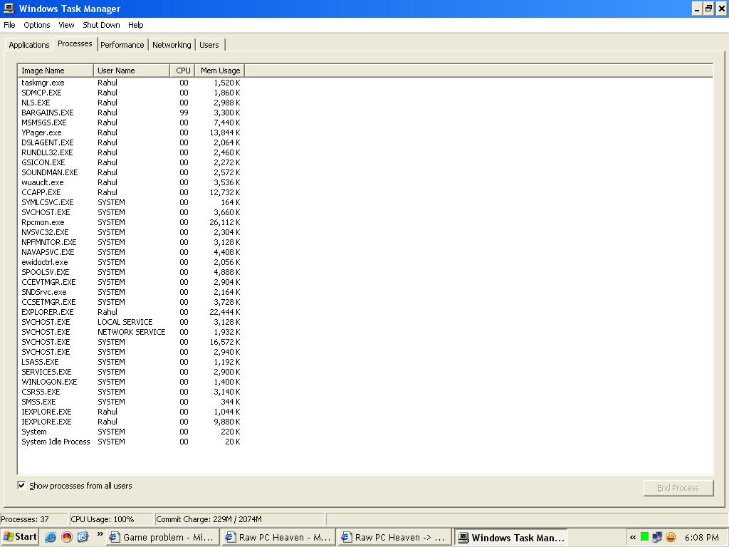Open the Shut Down menu
Image resolution: width=729 pixels, height=547 pixels.
(101, 25)
